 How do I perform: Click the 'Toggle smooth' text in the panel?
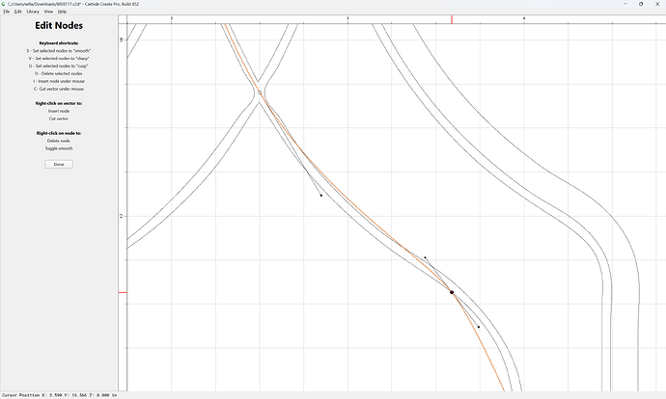tap(59, 148)
